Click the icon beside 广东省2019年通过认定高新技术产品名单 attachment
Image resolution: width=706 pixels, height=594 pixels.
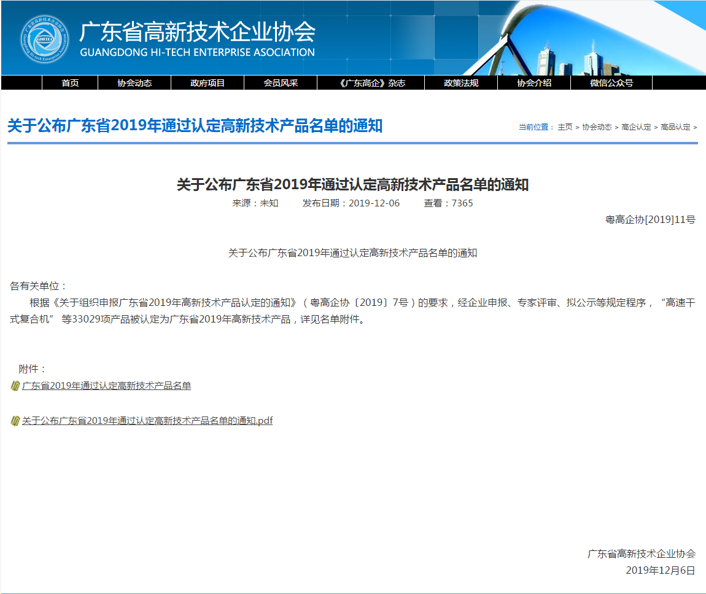pos(15,386)
